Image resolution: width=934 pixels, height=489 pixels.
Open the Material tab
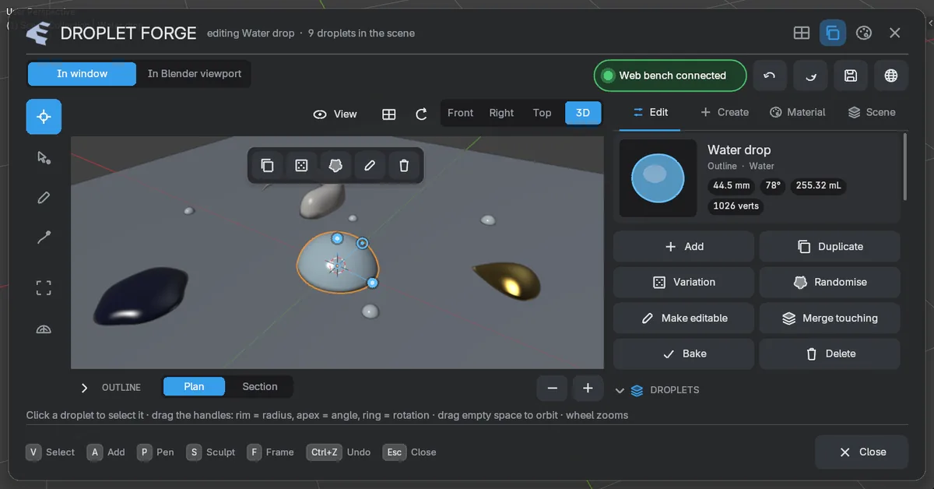point(798,112)
